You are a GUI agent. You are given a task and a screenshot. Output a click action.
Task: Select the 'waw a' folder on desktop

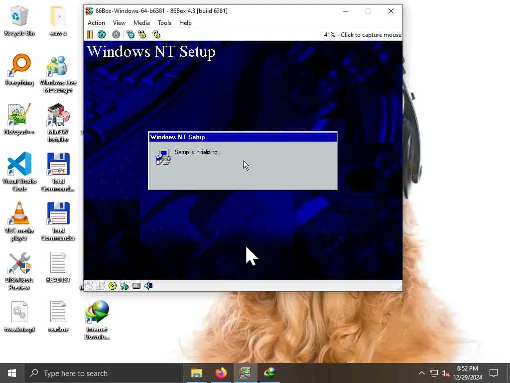(x=58, y=20)
